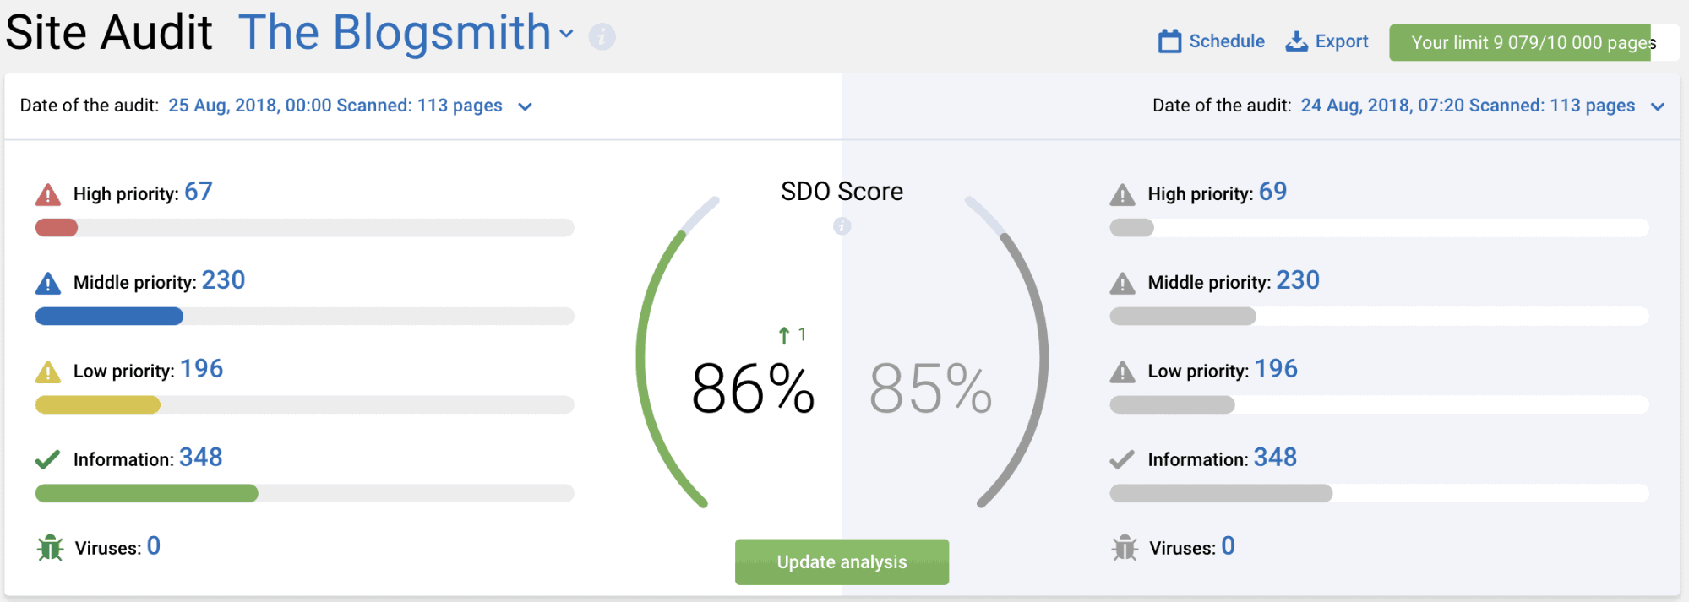Click the info icon under SDO Score

842,225
